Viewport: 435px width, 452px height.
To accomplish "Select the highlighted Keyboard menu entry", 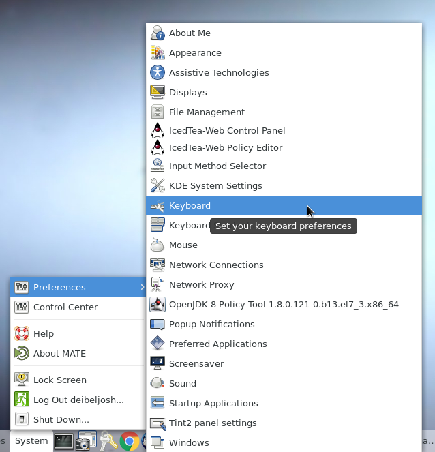I will coord(190,205).
